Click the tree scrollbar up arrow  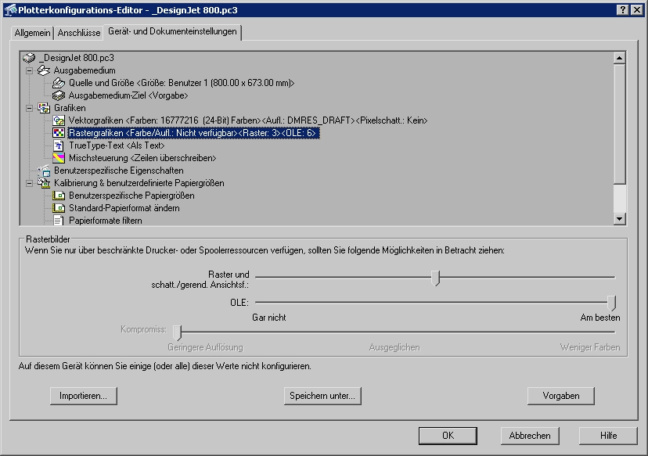[x=619, y=58]
